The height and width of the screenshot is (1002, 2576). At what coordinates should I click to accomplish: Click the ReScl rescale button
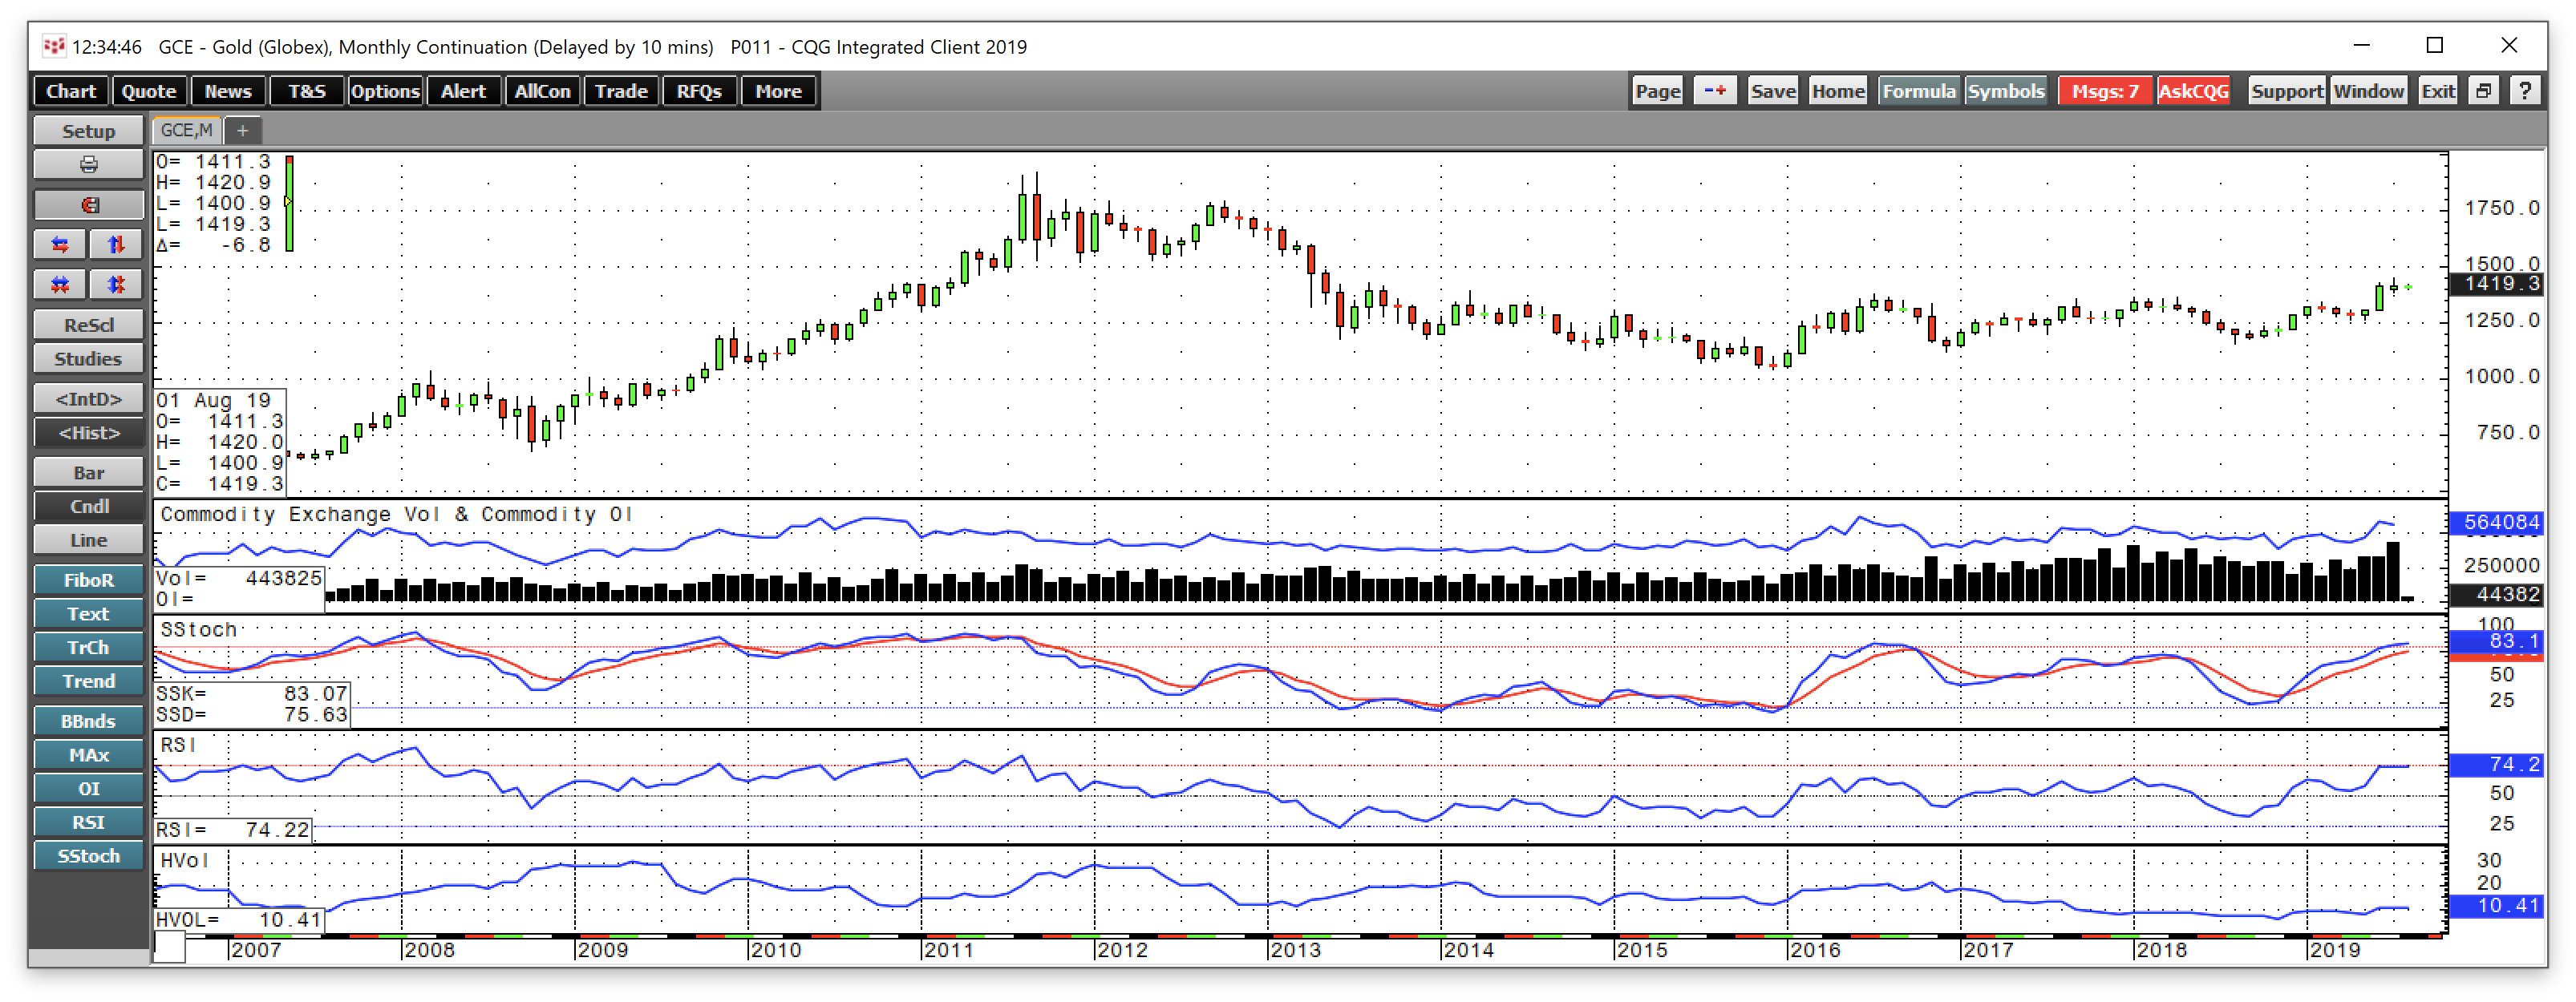tap(88, 325)
